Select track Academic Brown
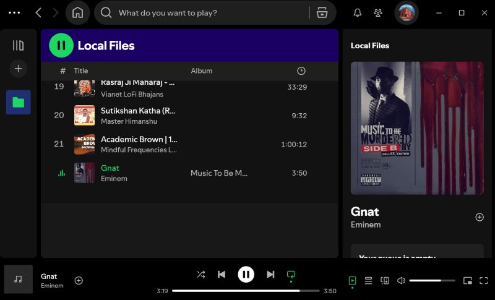The width and height of the screenshot is (495, 300). click(x=189, y=144)
